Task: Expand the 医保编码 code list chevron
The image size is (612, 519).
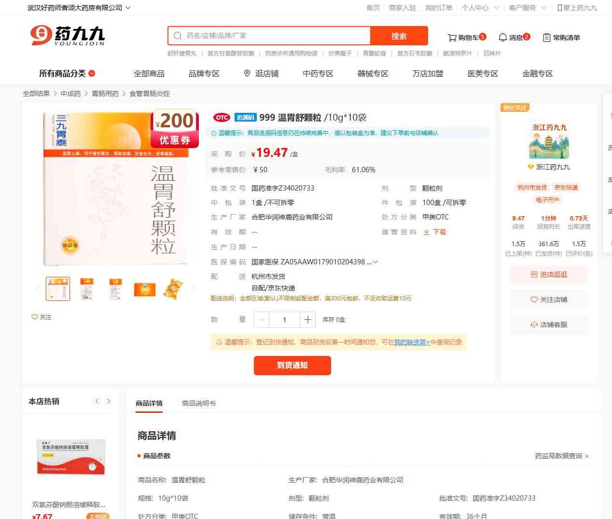Action: [375, 262]
